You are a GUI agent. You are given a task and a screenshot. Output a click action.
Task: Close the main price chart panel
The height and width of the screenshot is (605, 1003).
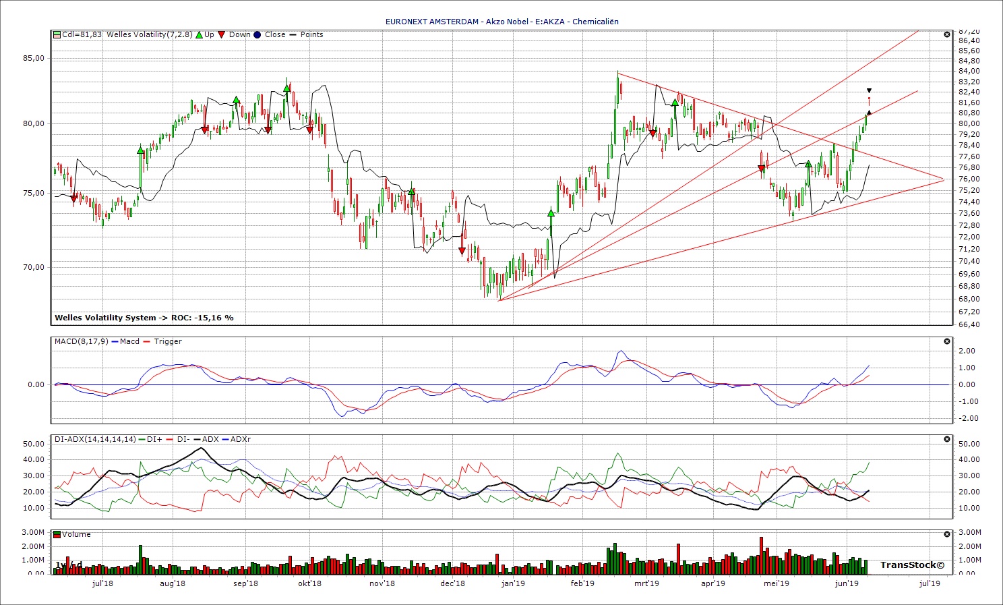click(x=947, y=34)
